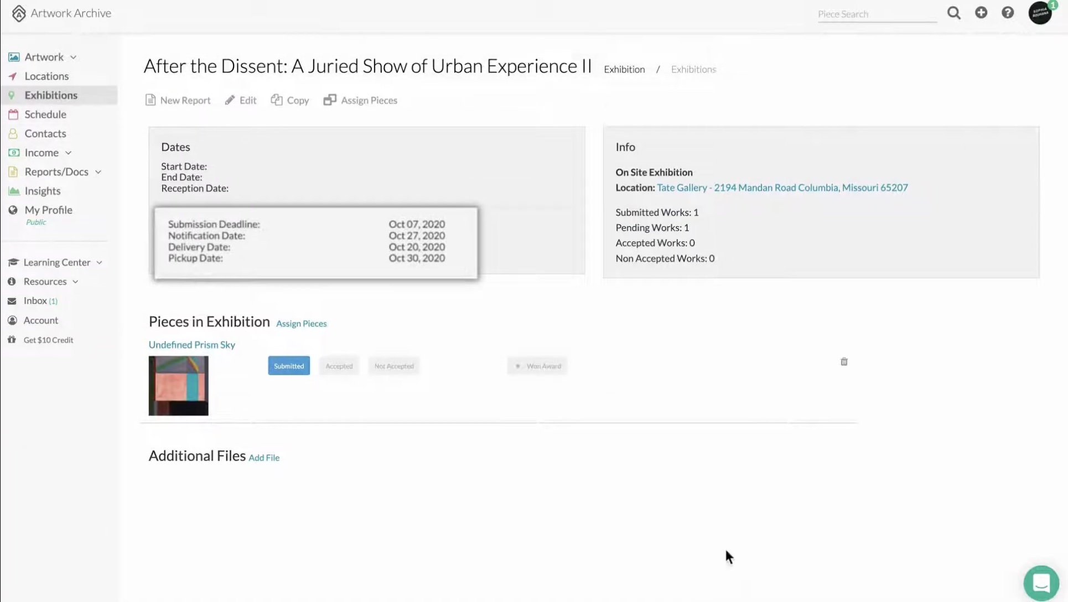The width and height of the screenshot is (1068, 602).
Task: Mark the piece as Not Accepted
Action: (394, 366)
